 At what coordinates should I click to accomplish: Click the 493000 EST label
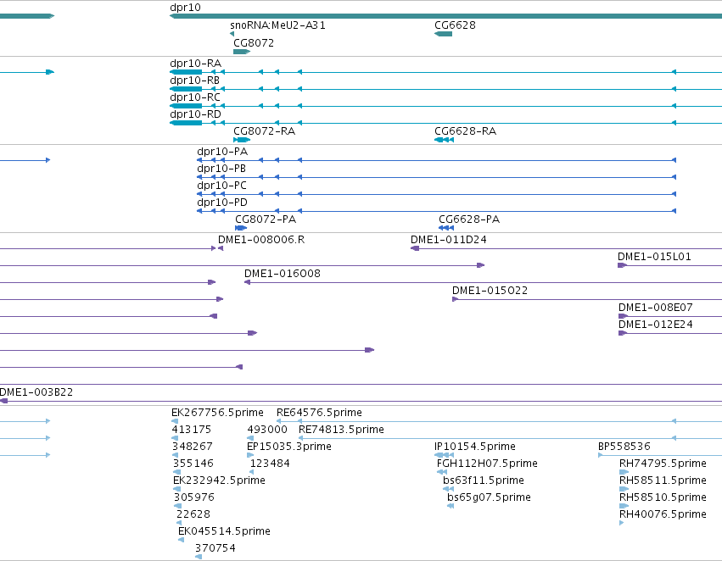pos(267,430)
